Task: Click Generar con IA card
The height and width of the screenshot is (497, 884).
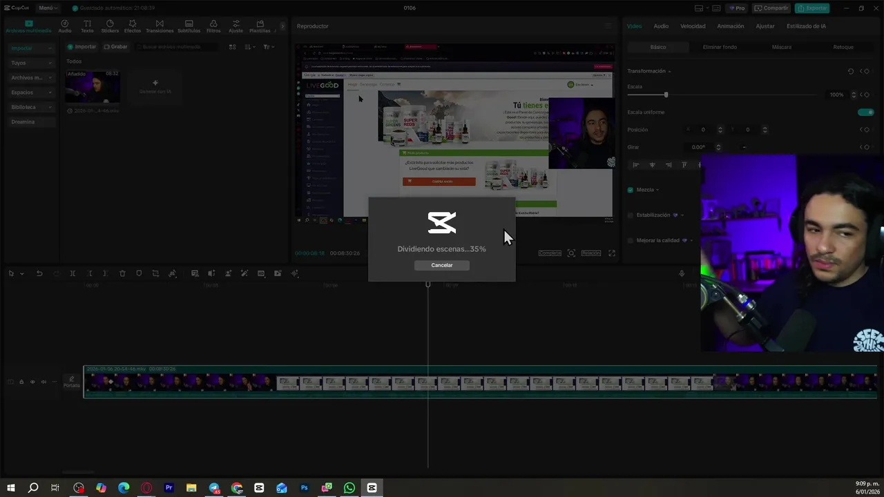Action: tap(155, 86)
